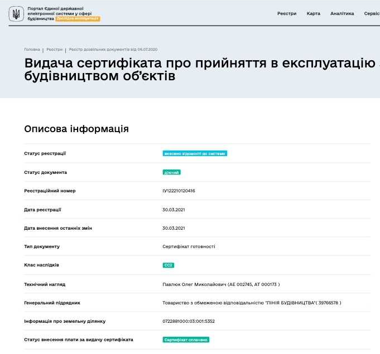Image resolution: width=380 pixels, height=354 pixels.
Task: Open the Карта menu item
Action: pyautogui.click(x=314, y=13)
